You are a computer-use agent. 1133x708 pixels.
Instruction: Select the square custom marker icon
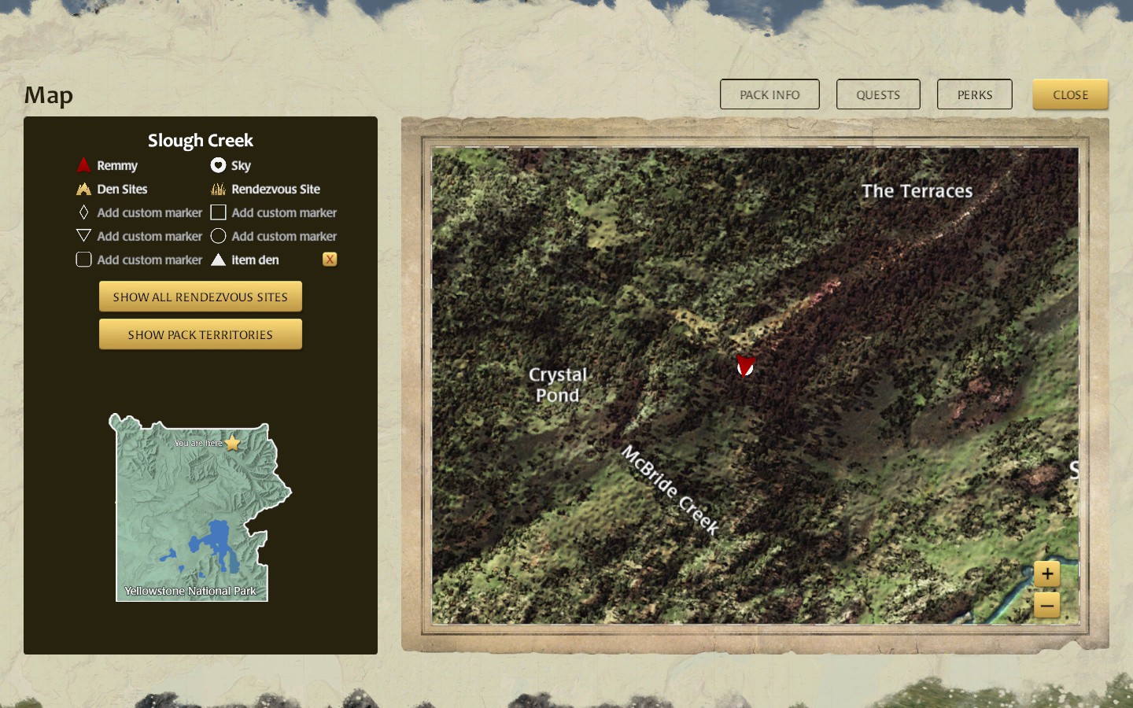tap(218, 212)
